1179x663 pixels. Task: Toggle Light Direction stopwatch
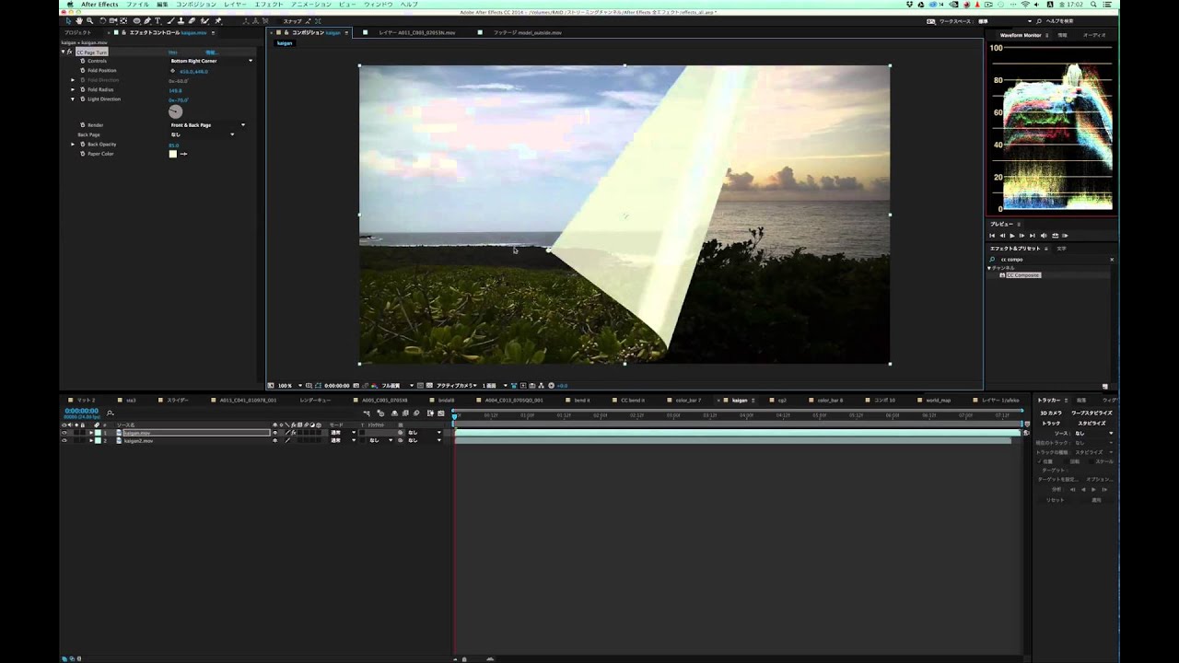point(83,99)
